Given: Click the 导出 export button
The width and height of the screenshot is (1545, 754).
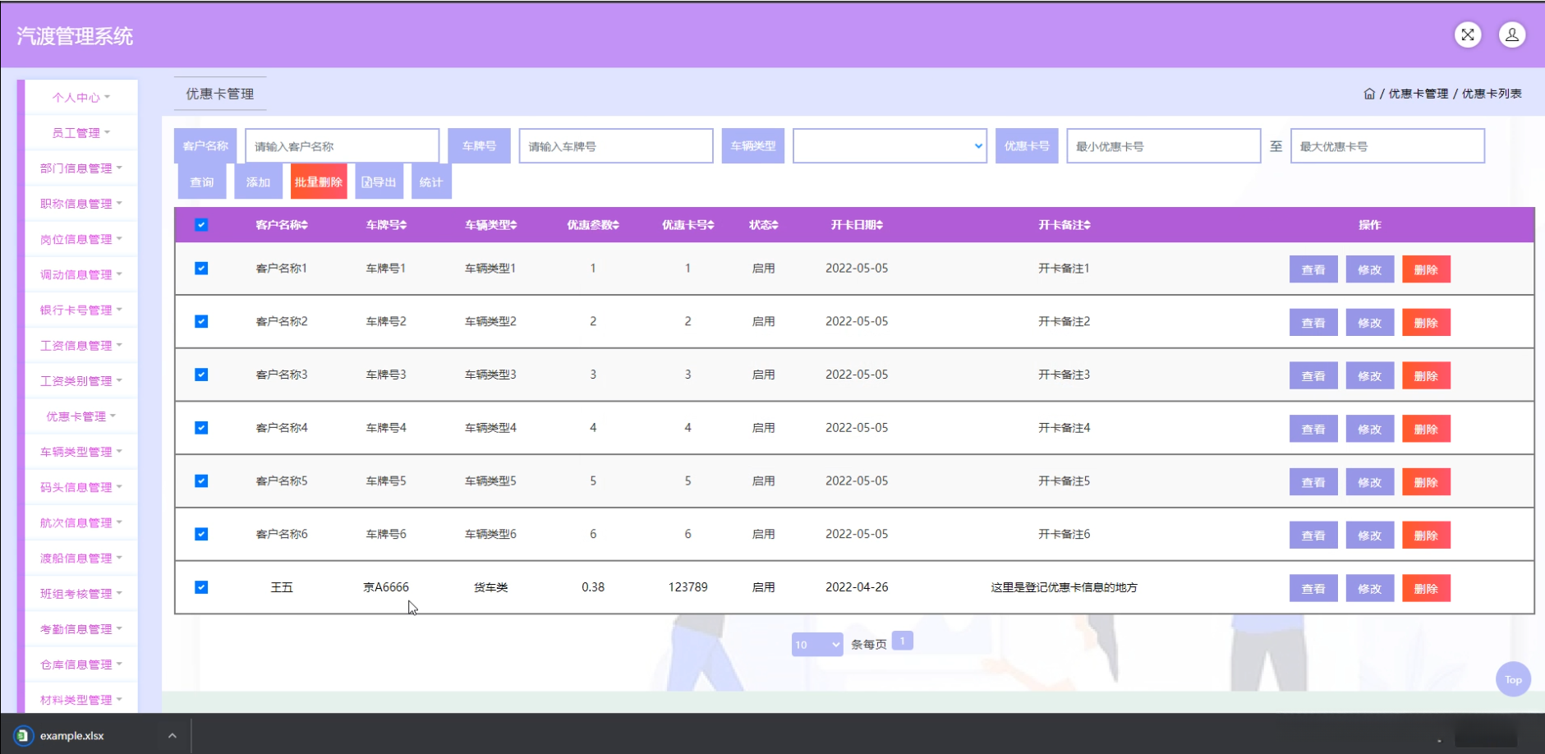Looking at the screenshot, I should pos(379,182).
